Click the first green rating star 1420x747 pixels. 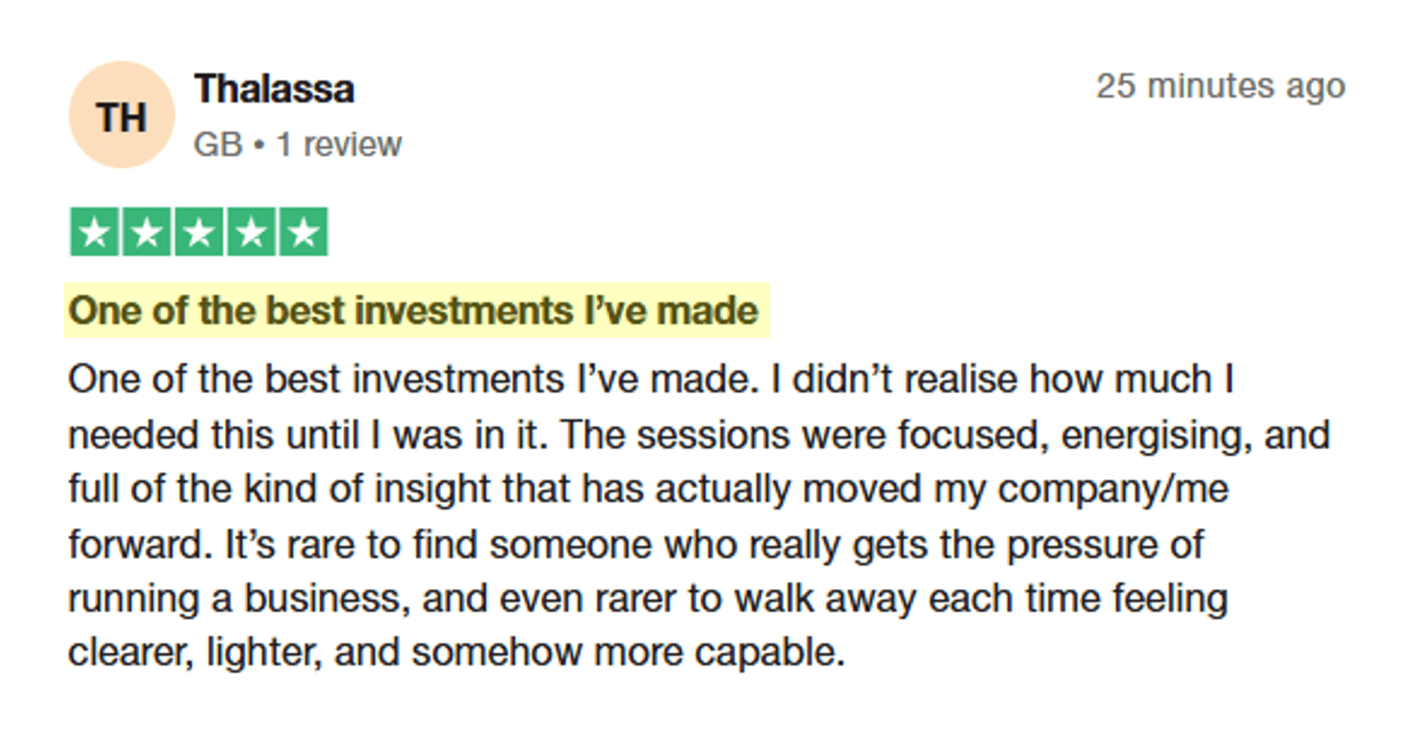pos(94,232)
